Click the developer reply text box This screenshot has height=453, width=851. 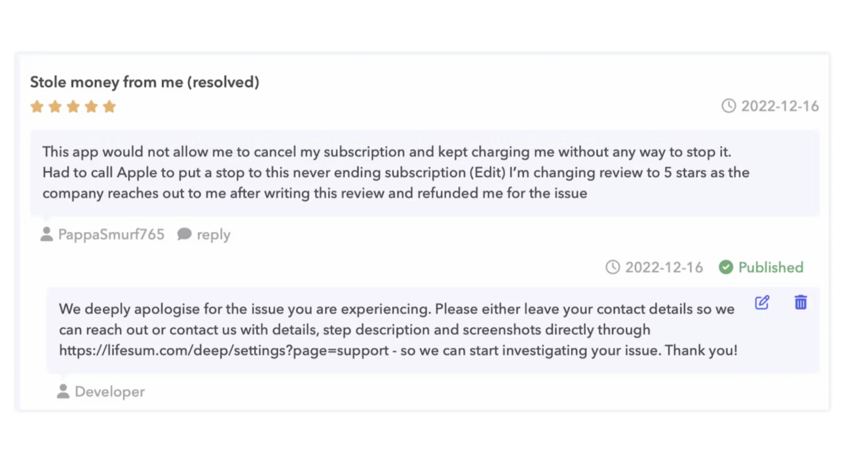click(433, 330)
